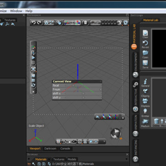This screenshot has height=166, width=166.
Task: Close the floating axis toolbar
Action: pyautogui.click(x=123, y=118)
